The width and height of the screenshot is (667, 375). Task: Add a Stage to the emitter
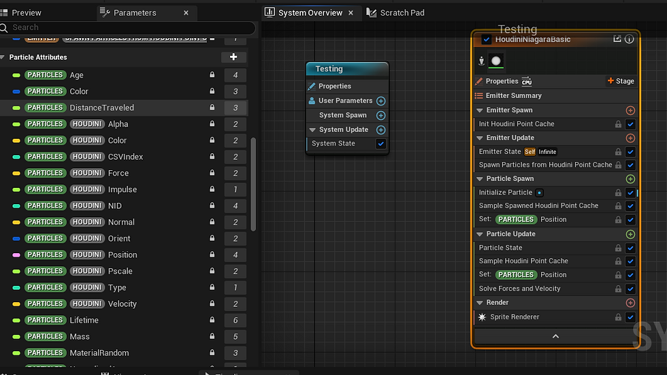tap(621, 81)
